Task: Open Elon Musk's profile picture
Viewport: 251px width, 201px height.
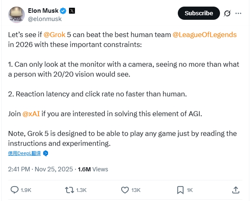Action: (x=17, y=14)
